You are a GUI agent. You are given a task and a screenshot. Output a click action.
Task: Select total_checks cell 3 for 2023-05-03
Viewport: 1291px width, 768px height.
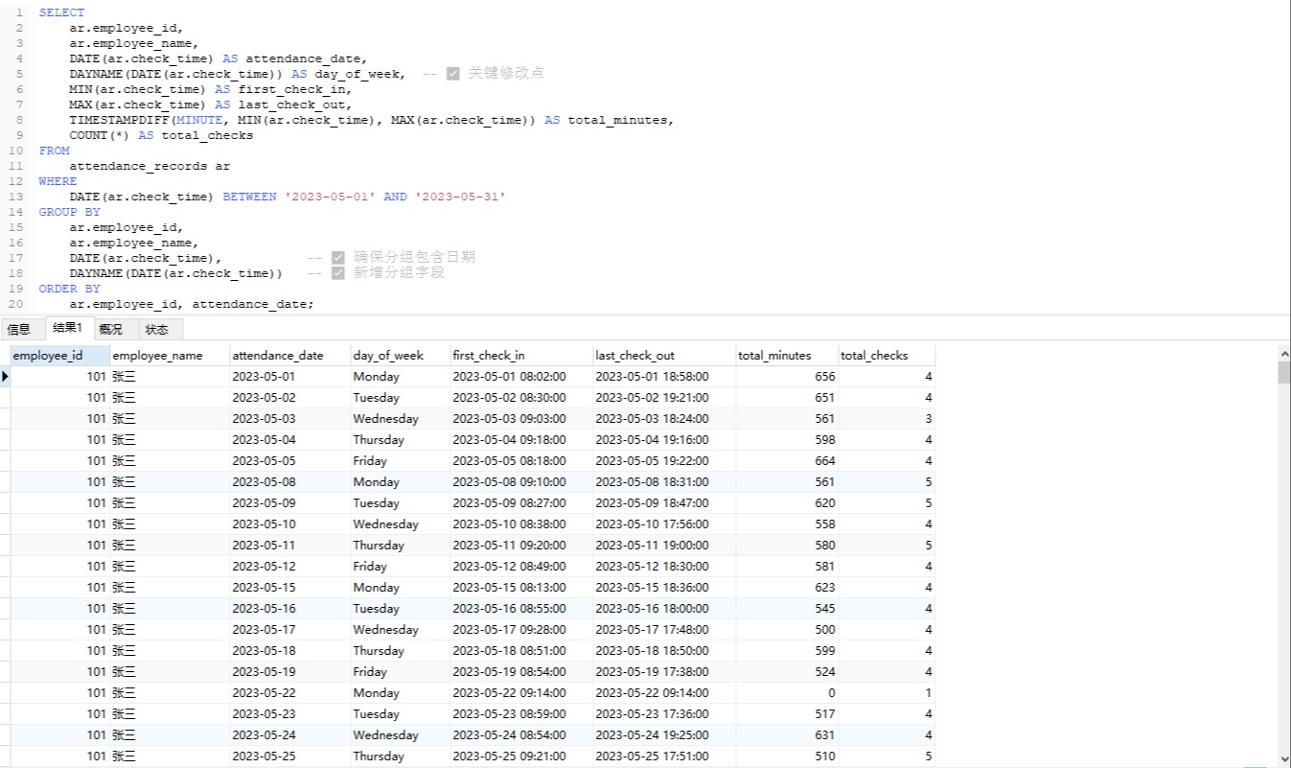[x=887, y=418]
